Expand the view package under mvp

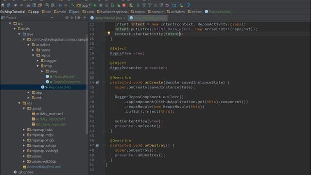pyautogui.click(x=42, y=71)
